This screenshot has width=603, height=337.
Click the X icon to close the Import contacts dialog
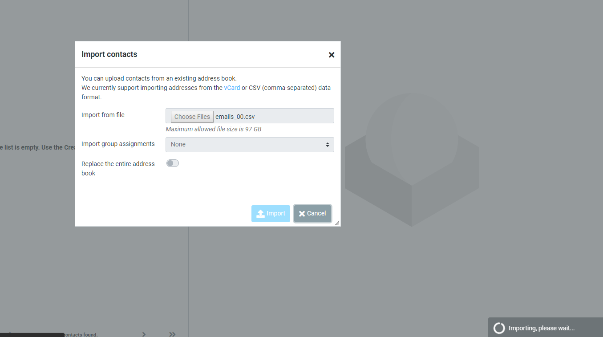[x=331, y=55]
